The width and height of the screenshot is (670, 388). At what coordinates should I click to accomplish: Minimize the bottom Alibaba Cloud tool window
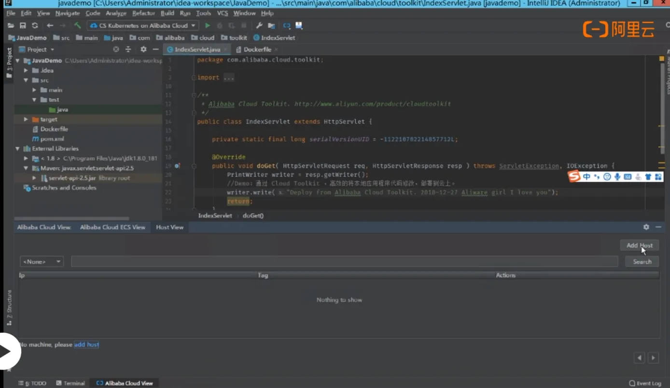[x=658, y=227]
